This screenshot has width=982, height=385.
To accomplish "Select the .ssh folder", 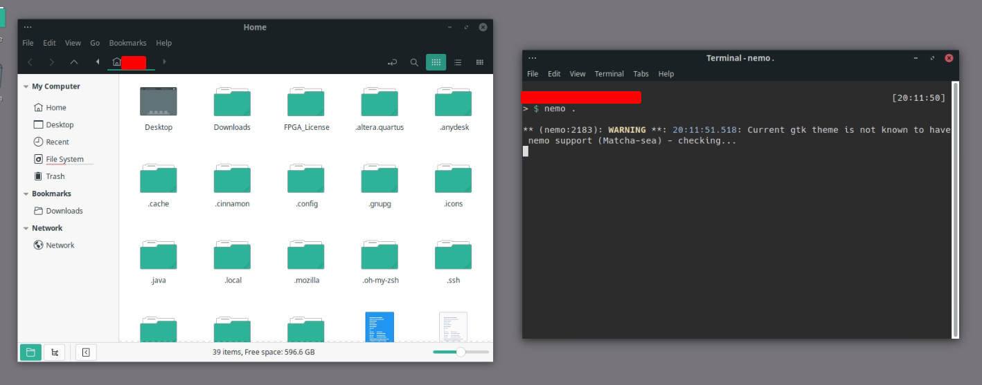I will point(454,255).
